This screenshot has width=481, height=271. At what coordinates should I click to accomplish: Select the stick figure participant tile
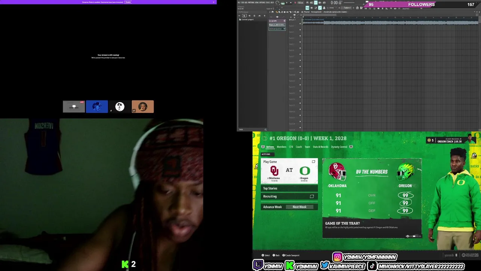[120, 107]
